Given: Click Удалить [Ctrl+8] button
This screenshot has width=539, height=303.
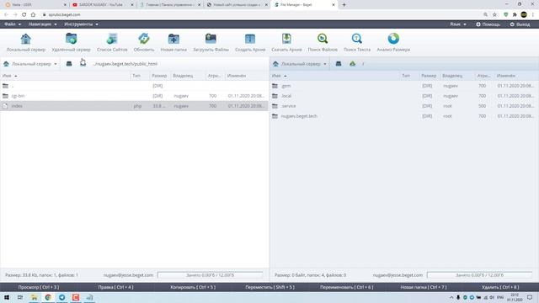Looking at the screenshot, I should pyautogui.click(x=500, y=287).
